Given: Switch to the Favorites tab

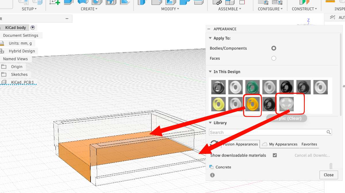Looking at the screenshot, I should [x=309, y=144].
